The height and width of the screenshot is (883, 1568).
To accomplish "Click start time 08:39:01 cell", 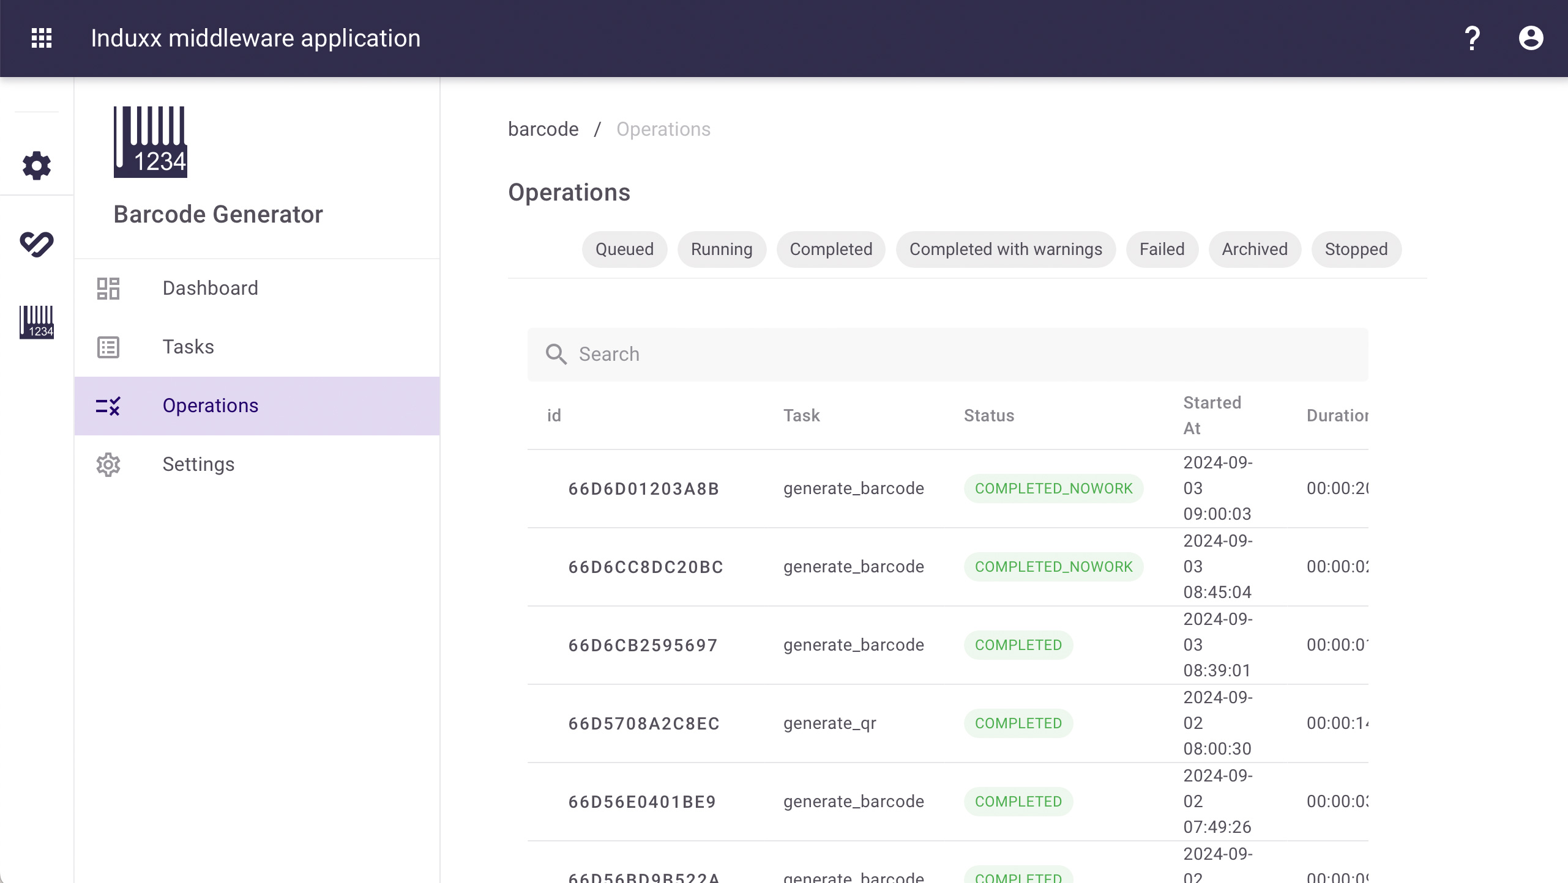I will point(1217,645).
